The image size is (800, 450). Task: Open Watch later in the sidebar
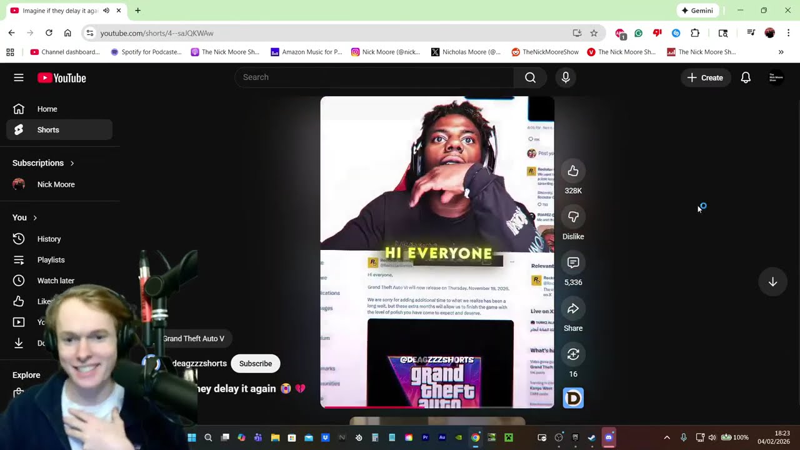[59, 281]
